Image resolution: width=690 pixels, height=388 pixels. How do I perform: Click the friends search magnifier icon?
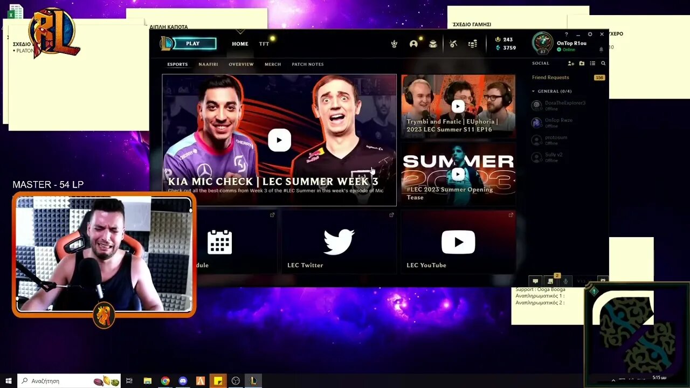coord(603,64)
